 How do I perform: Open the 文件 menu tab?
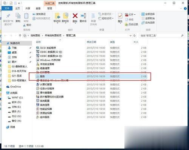pos(7,8)
